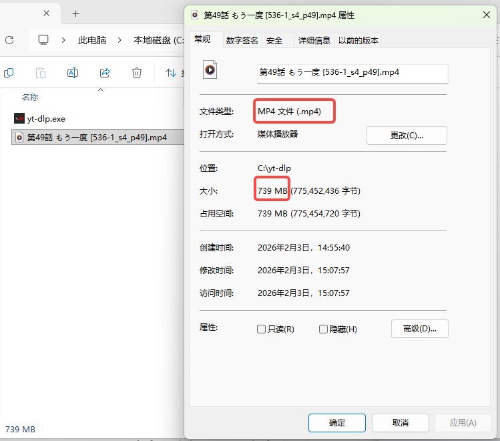500x441 pixels.
Task: Click the Explorer refresh icon
Action: (x=9, y=40)
